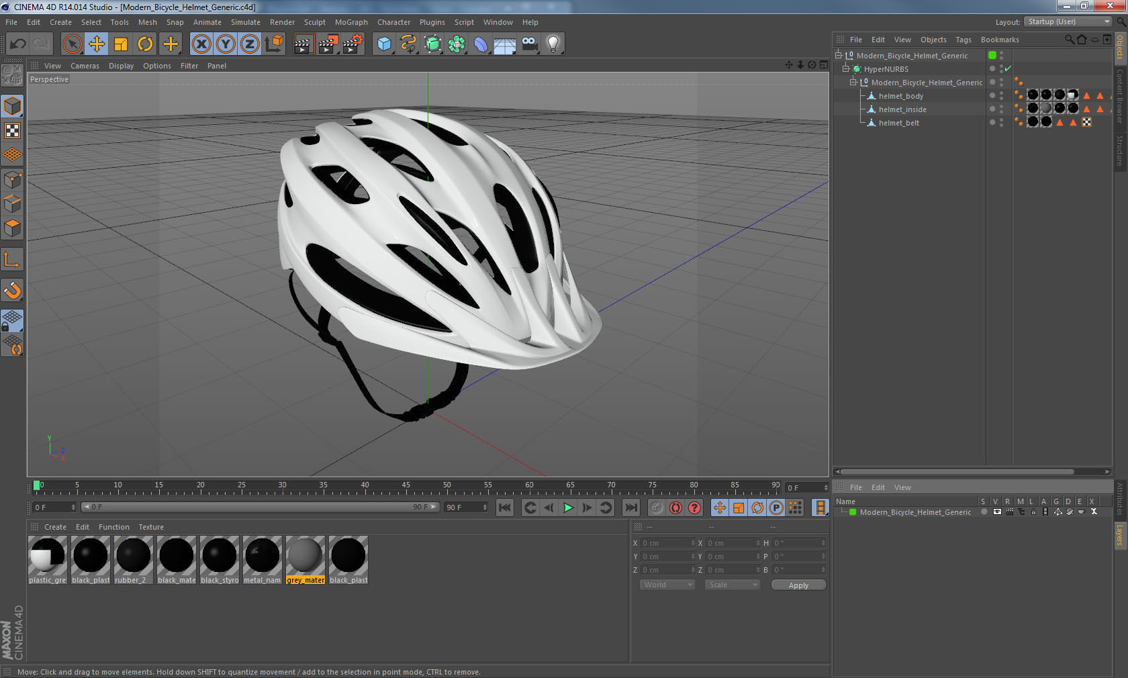
Task: Select the Move tool
Action: [97, 44]
